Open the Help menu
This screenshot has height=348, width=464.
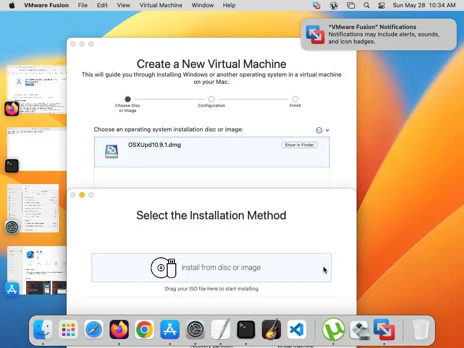point(229,5)
